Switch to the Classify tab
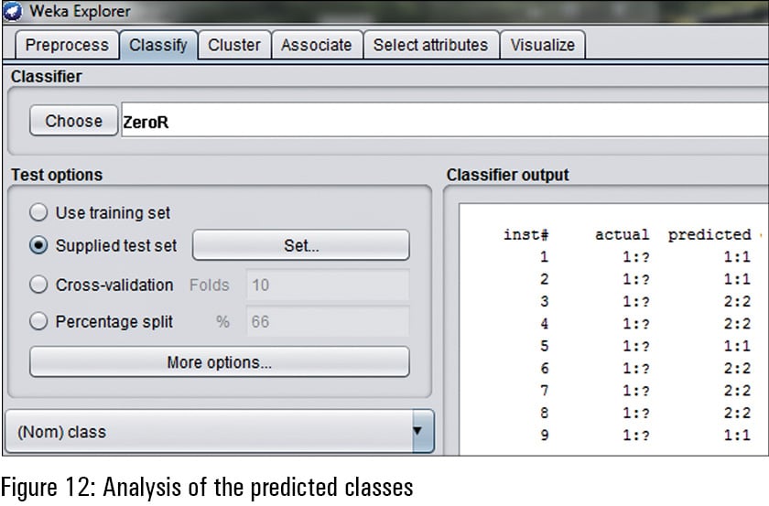 (x=158, y=45)
